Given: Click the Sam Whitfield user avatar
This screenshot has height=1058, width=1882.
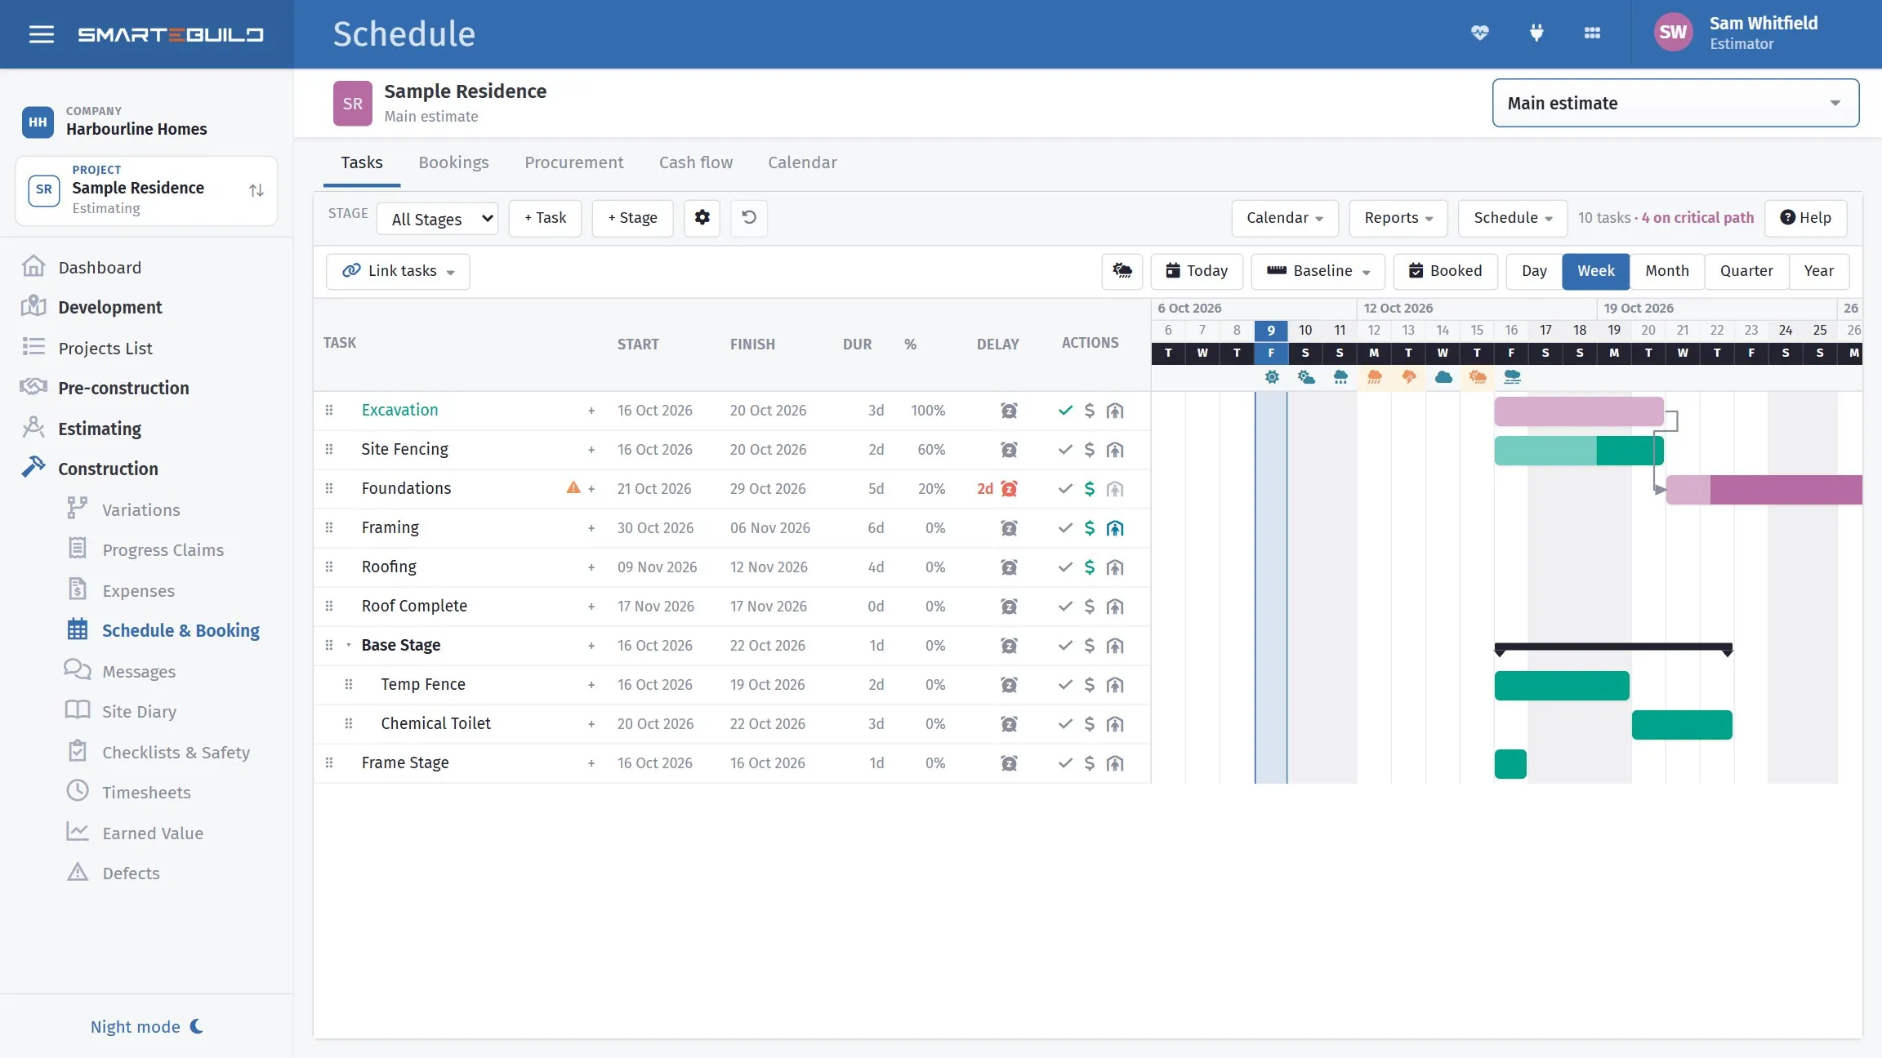Looking at the screenshot, I should tap(1673, 33).
